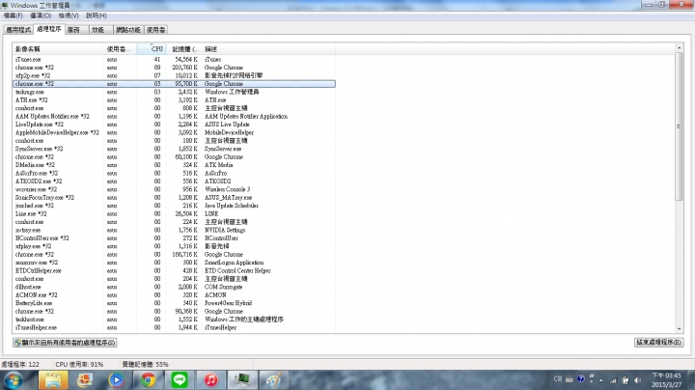Click the volume speaker tray icon
This screenshot has height=390, width=695.
point(637,380)
